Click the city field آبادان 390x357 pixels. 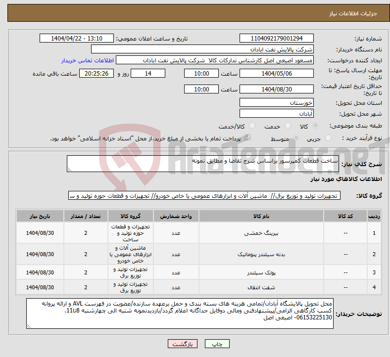pos(277,114)
